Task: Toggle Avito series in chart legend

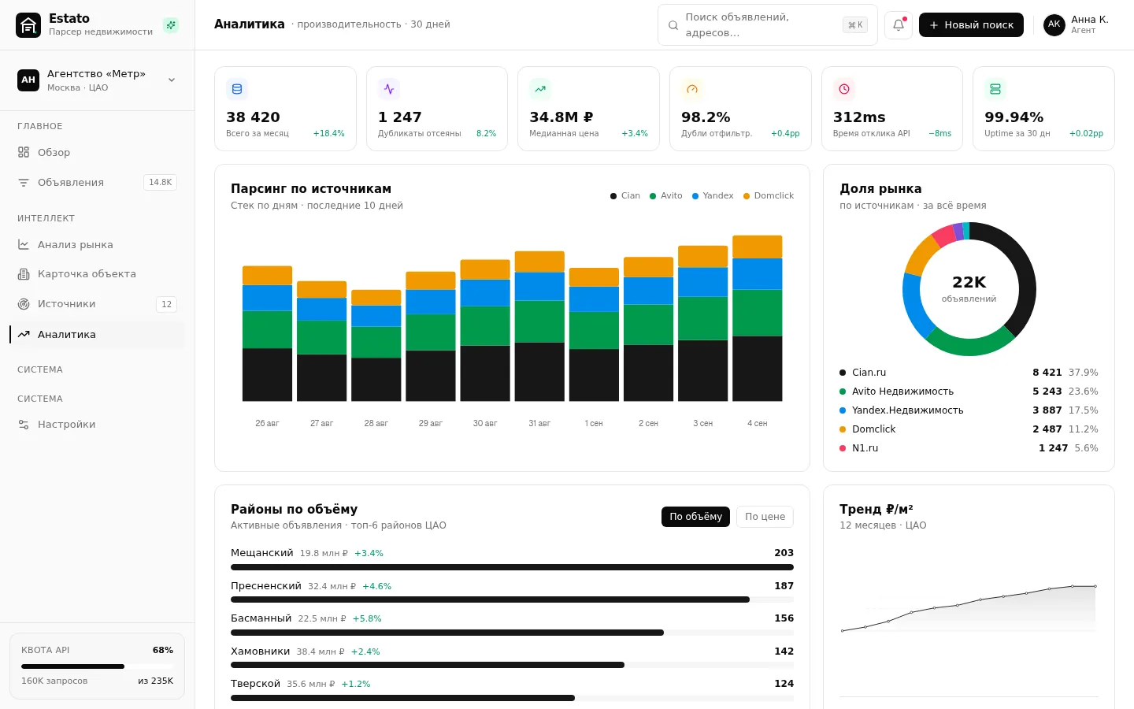Action: pos(666,196)
